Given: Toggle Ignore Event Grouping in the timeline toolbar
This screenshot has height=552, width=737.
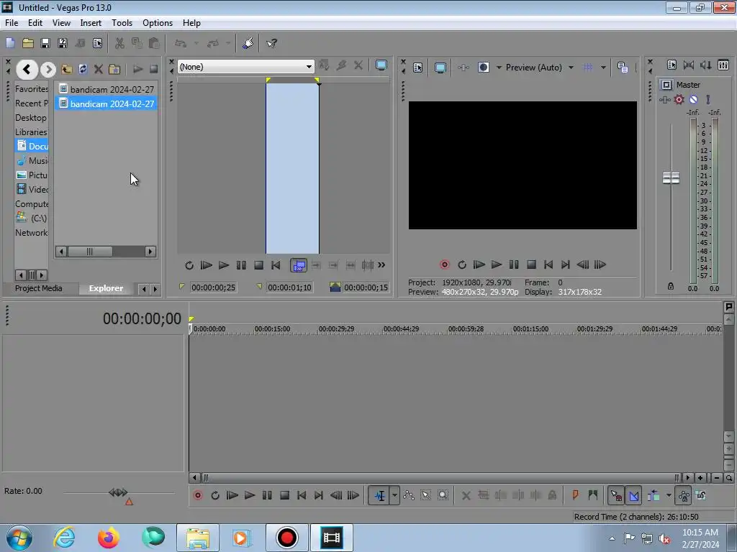Looking at the screenshot, I should [x=701, y=495].
